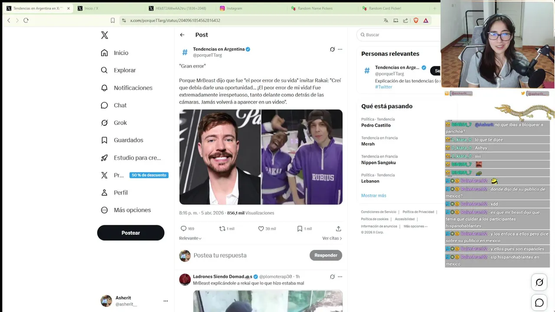Switch to Random Card Picker tab
The image size is (555, 312).
tap(393, 8)
